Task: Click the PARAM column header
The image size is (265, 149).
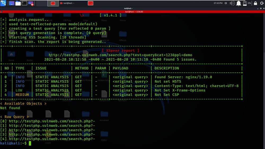Action: click(x=100, y=68)
